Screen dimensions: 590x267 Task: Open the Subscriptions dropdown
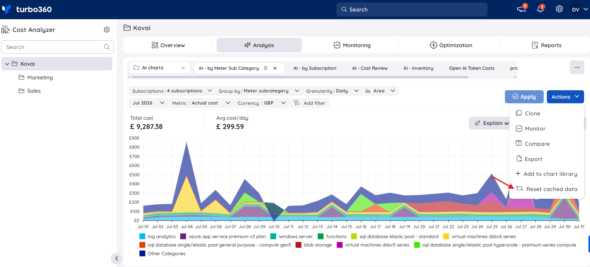click(x=172, y=91)
